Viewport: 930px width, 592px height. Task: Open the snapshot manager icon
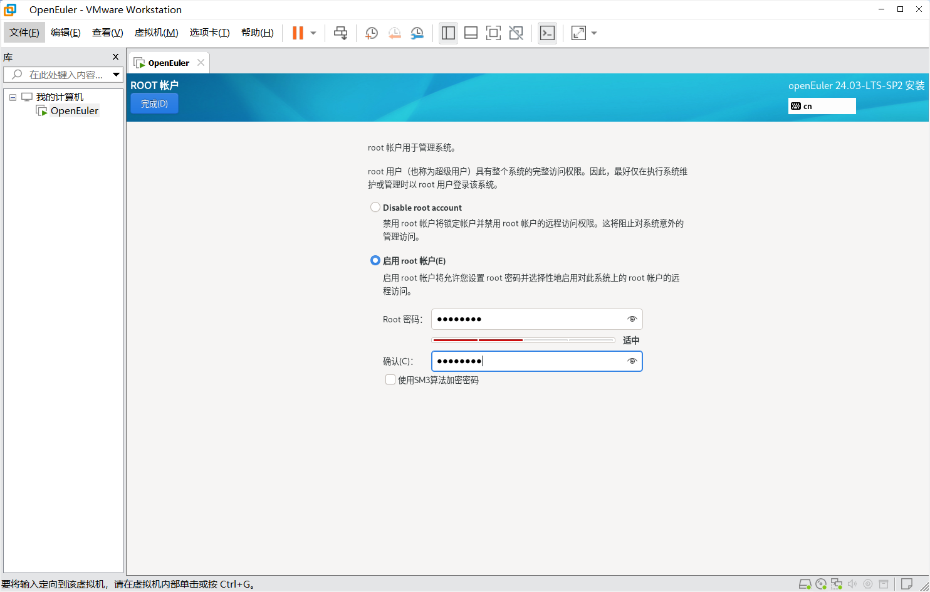point(417,33)
